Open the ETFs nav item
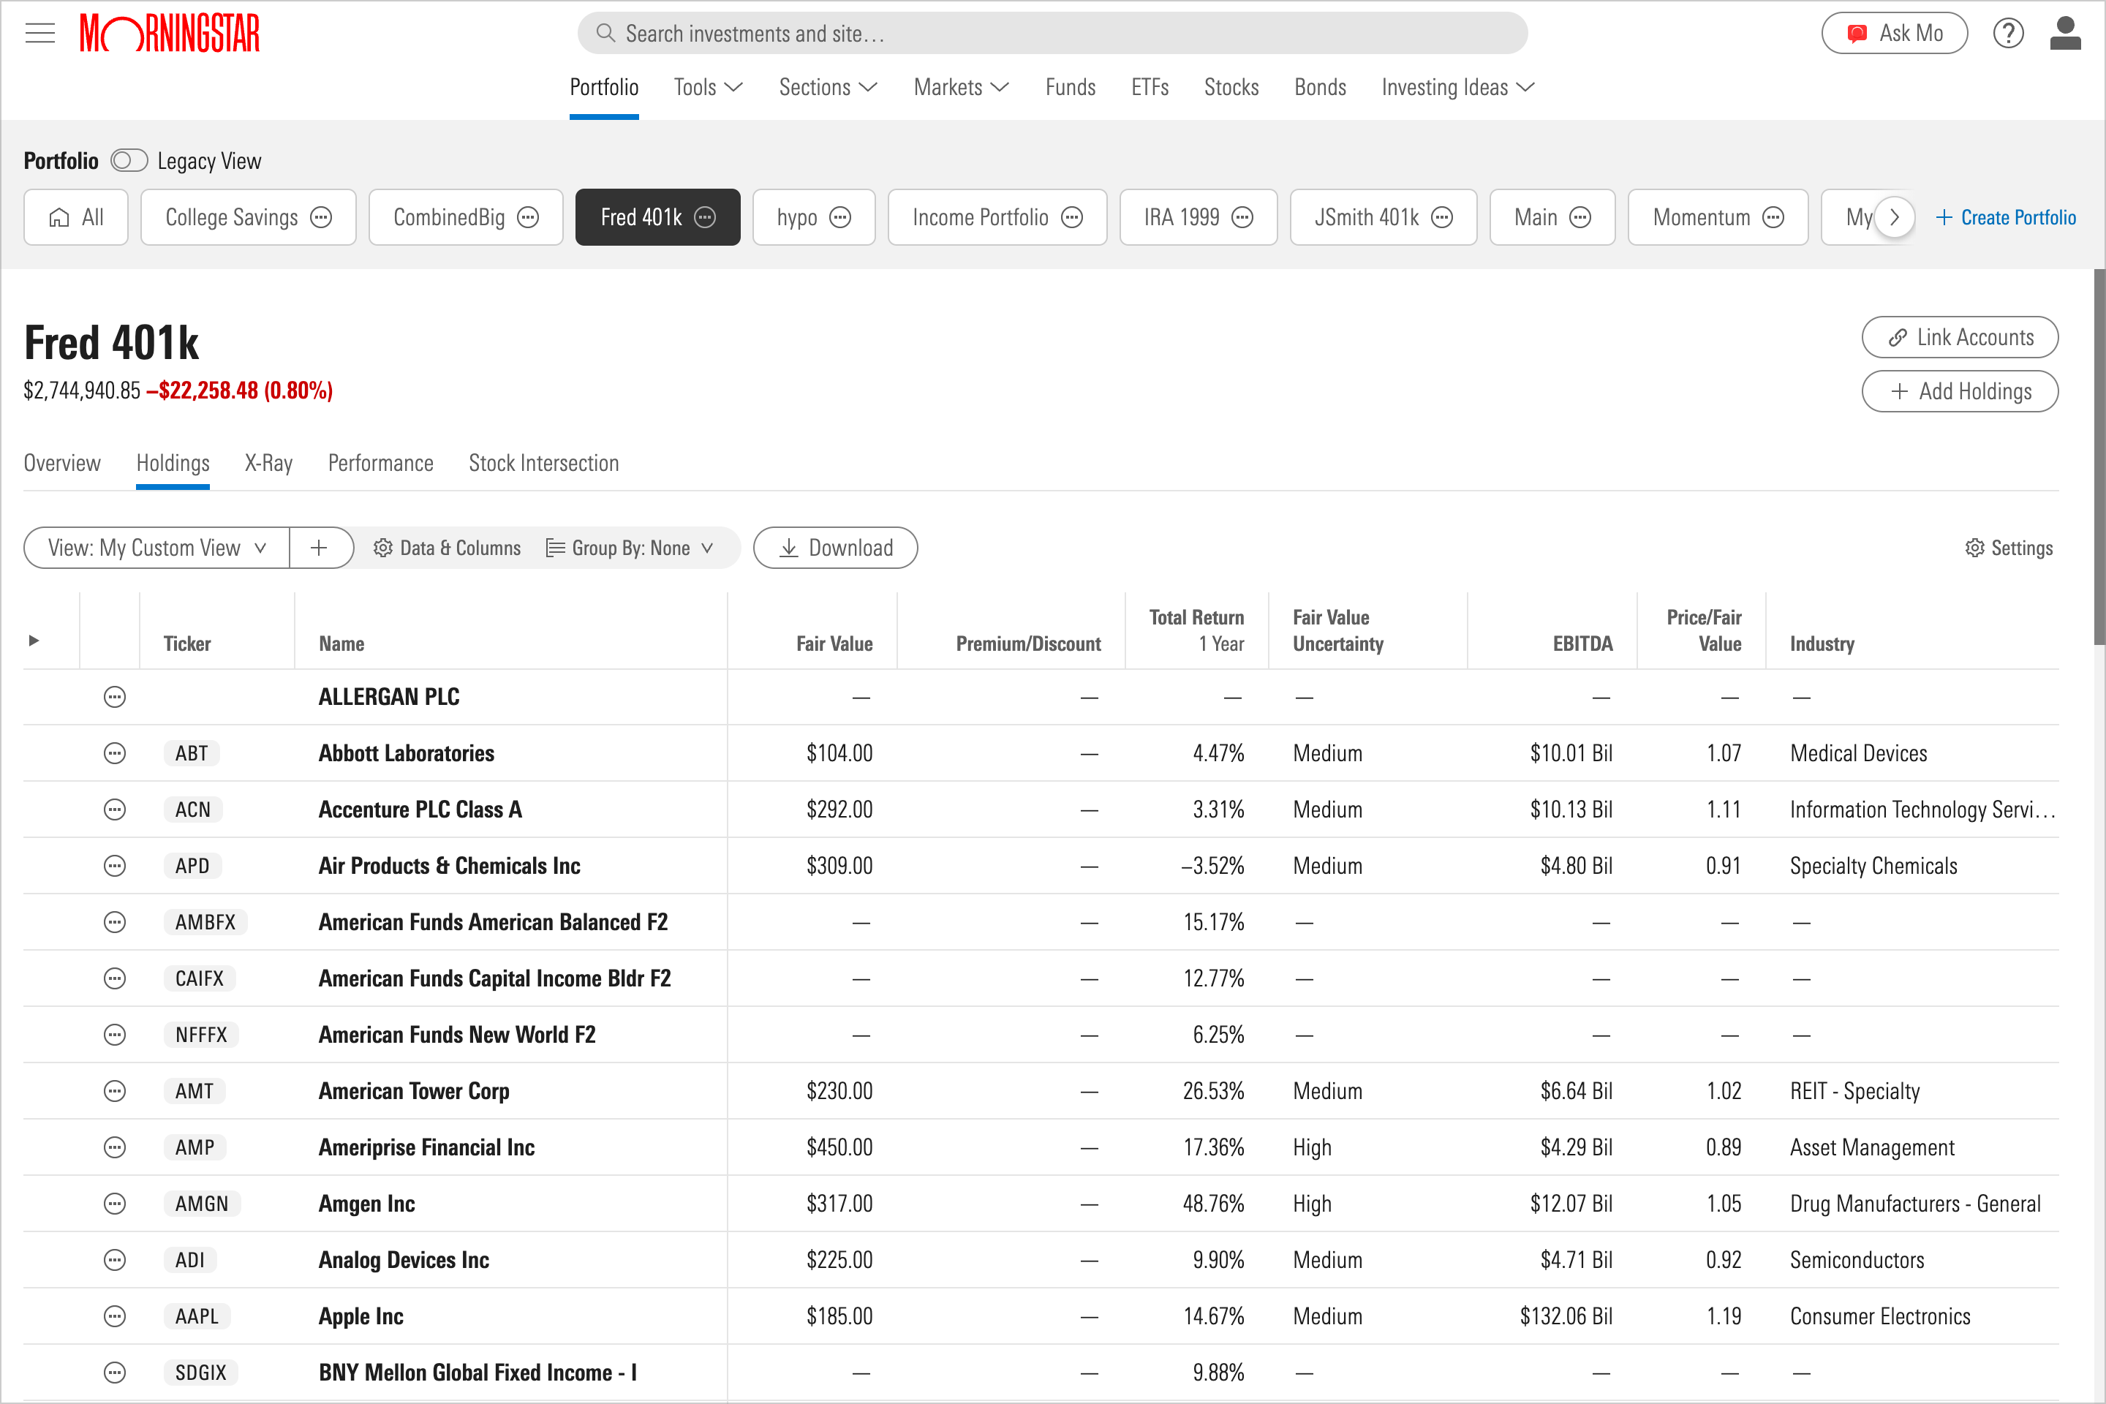 click(x=1150, y=88)
